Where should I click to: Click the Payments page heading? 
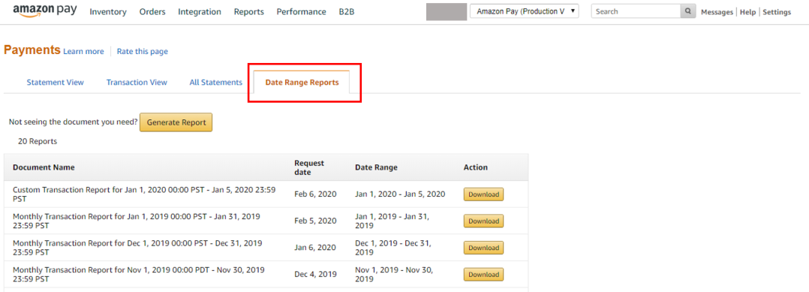click(32, 50)
